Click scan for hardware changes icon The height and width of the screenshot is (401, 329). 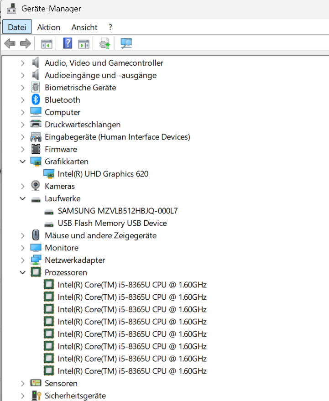tap(126, 43)
